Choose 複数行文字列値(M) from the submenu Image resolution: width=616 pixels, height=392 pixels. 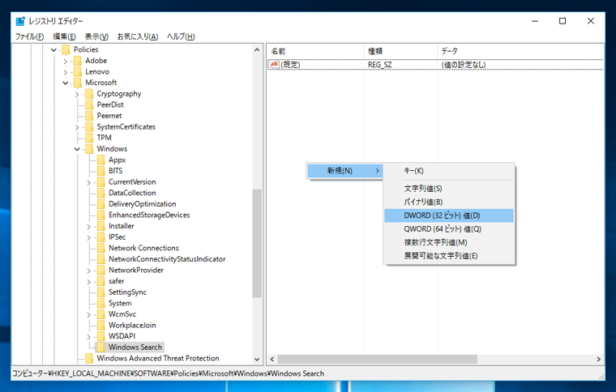pos(449,242)
